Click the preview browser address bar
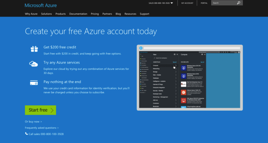Viewport: 268px width, 143px height. [192, 48]
